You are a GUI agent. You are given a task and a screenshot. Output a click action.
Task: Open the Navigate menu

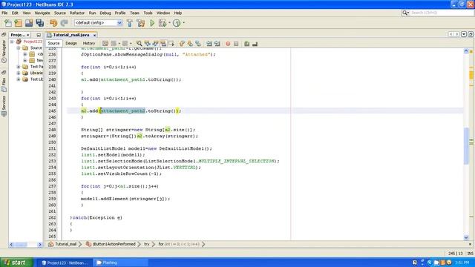coord(42,13)
